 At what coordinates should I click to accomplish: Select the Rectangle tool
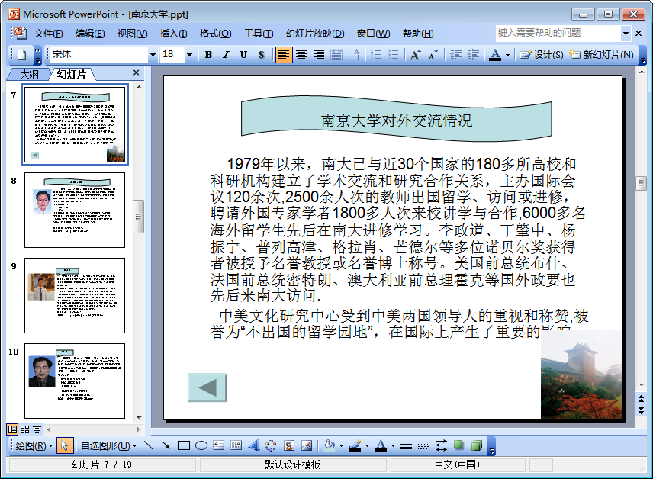coord(184,445)
